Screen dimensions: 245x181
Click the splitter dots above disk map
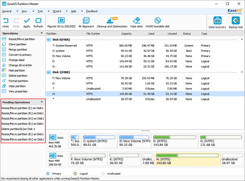point(145,131)
